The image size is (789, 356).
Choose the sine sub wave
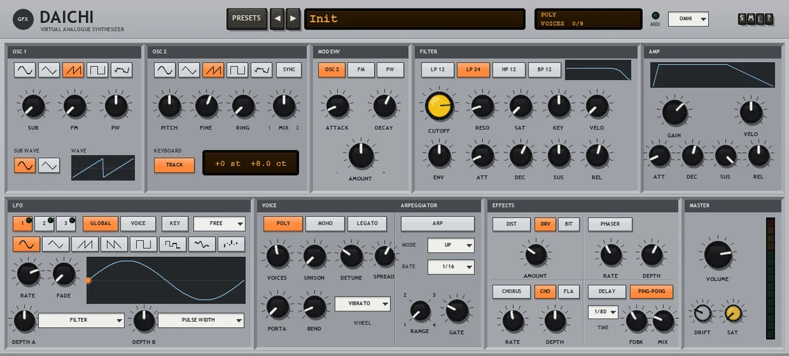(25, 165)
